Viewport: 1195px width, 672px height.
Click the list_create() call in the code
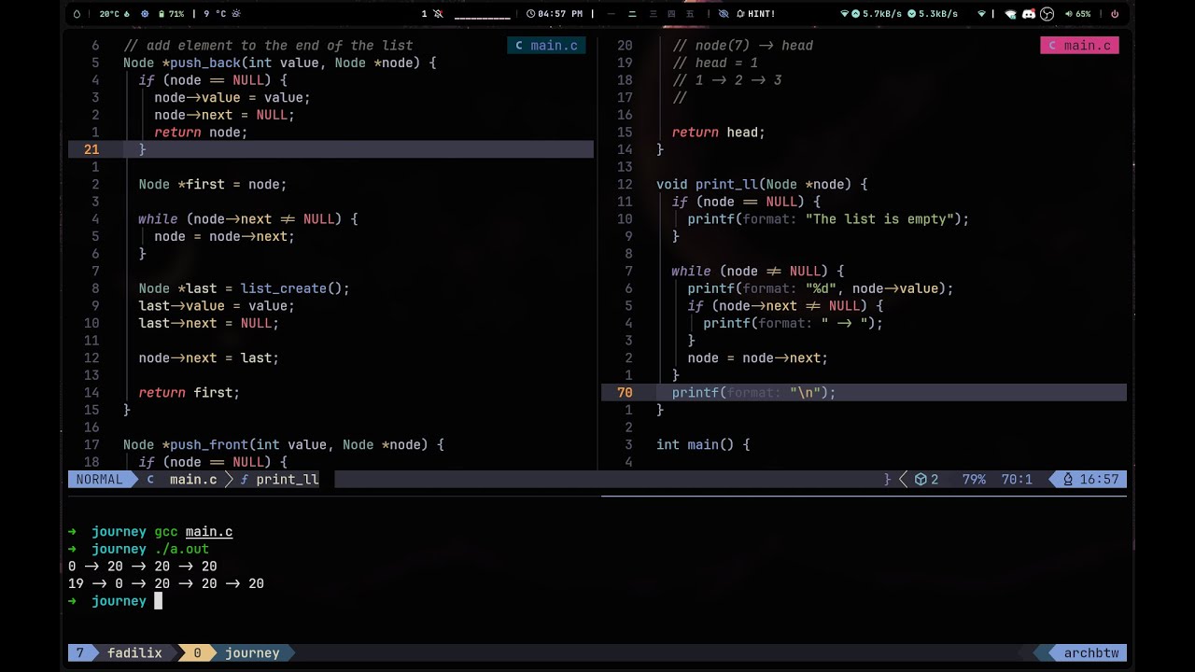pos(295,288)
